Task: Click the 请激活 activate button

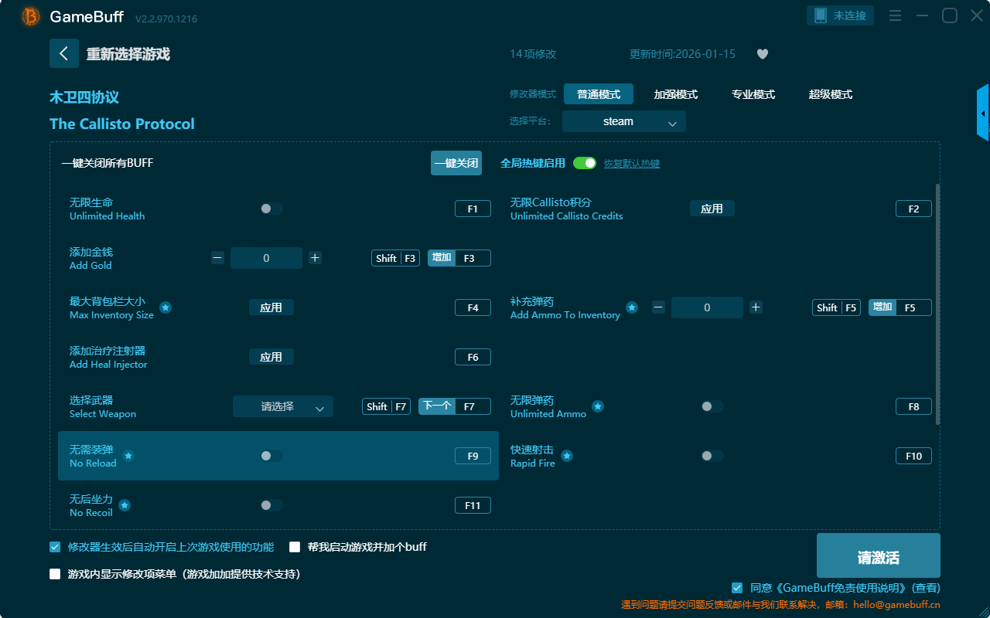Action: click(x=878, y=558)
